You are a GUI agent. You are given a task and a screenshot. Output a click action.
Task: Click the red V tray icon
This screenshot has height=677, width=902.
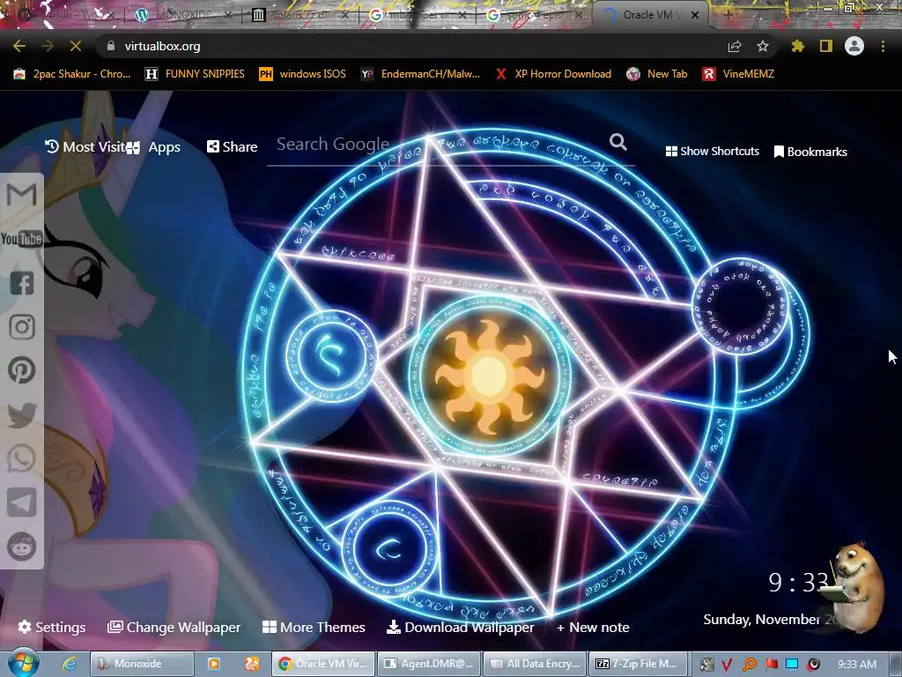[727, 665]
